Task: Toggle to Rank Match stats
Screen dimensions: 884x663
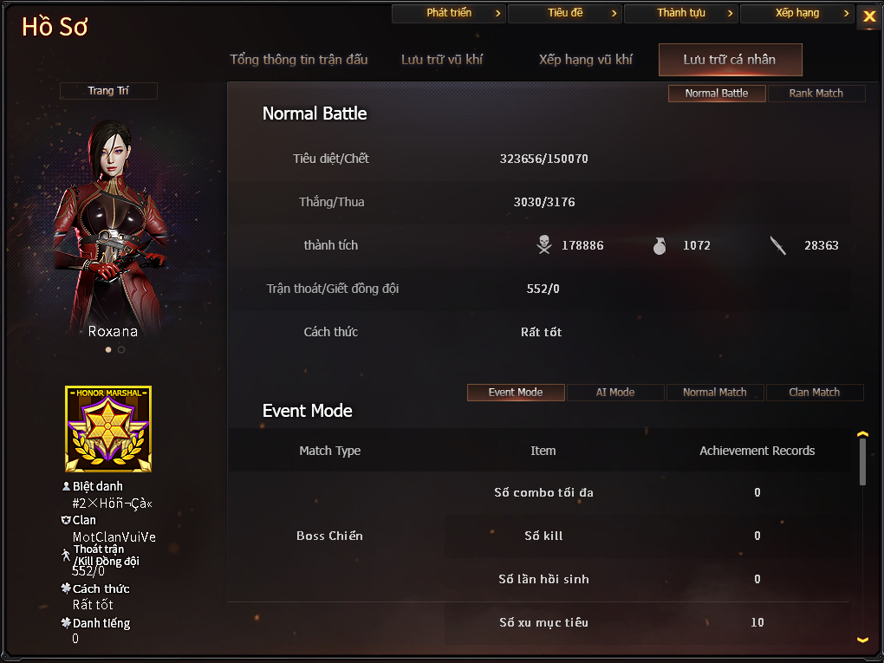Action: [816, 93]
